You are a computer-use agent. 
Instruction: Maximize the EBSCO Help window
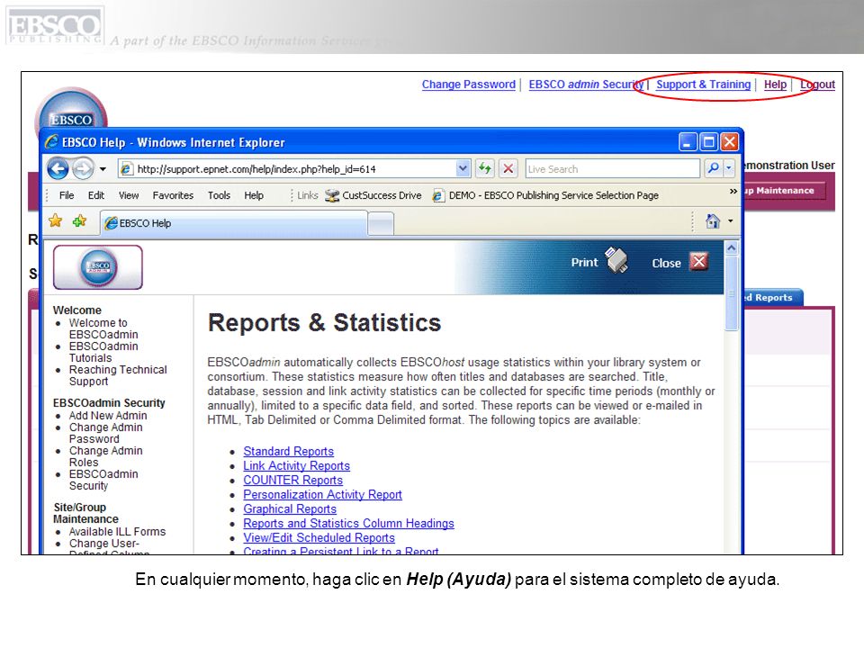[x=708, y=142]
